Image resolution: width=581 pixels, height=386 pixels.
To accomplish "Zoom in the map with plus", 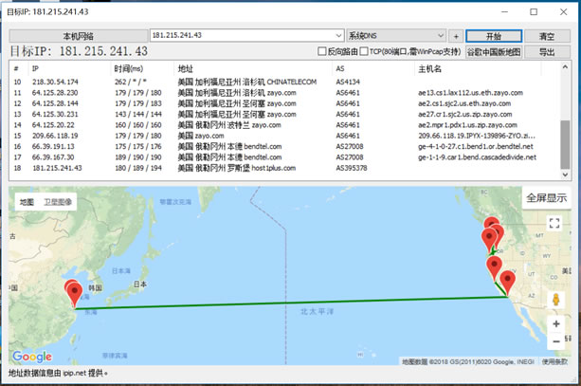I will coord(555,323).
